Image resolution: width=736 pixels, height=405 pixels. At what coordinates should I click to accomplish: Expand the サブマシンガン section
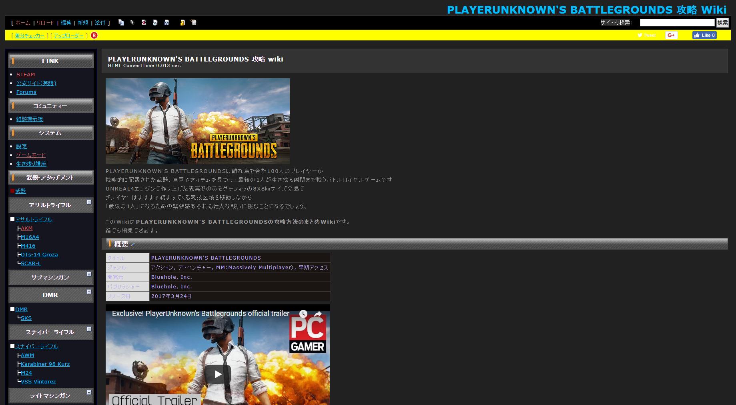coord(89,274)
